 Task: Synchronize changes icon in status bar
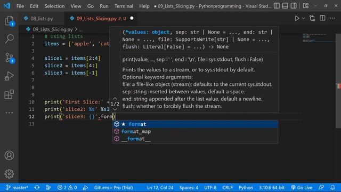tap(37, 187)
